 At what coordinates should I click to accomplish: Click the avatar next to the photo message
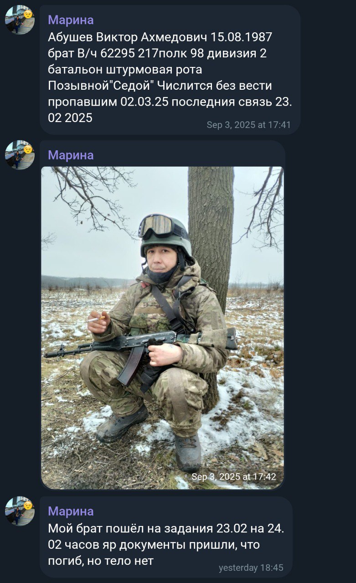pos(20,155)
